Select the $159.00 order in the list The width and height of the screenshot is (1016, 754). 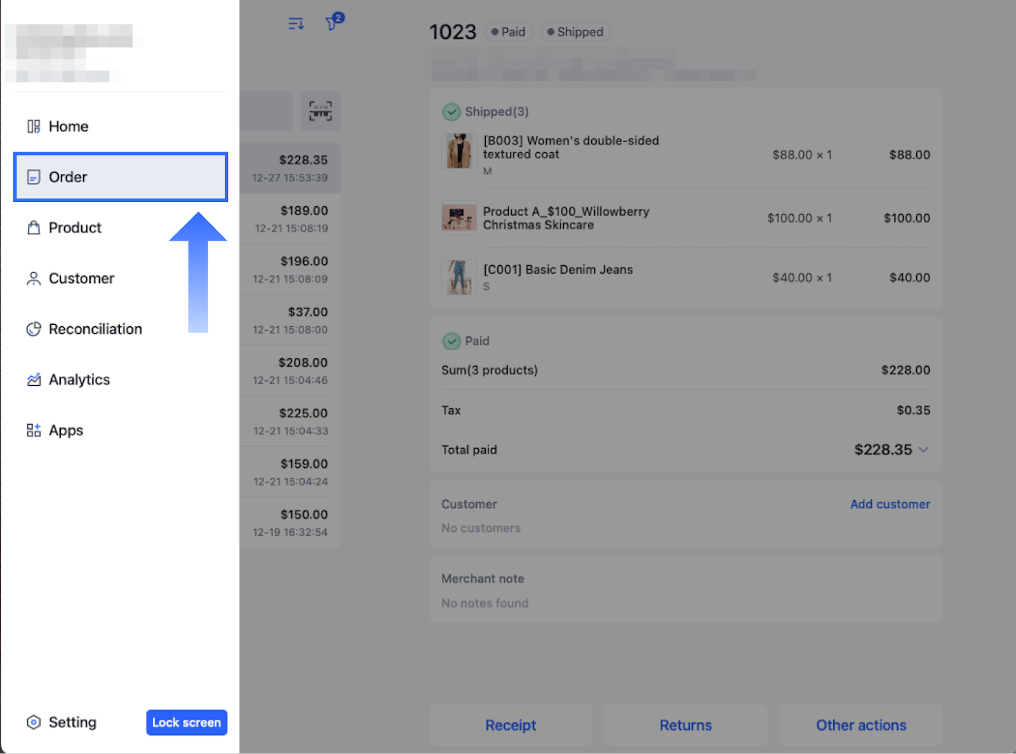290,472
